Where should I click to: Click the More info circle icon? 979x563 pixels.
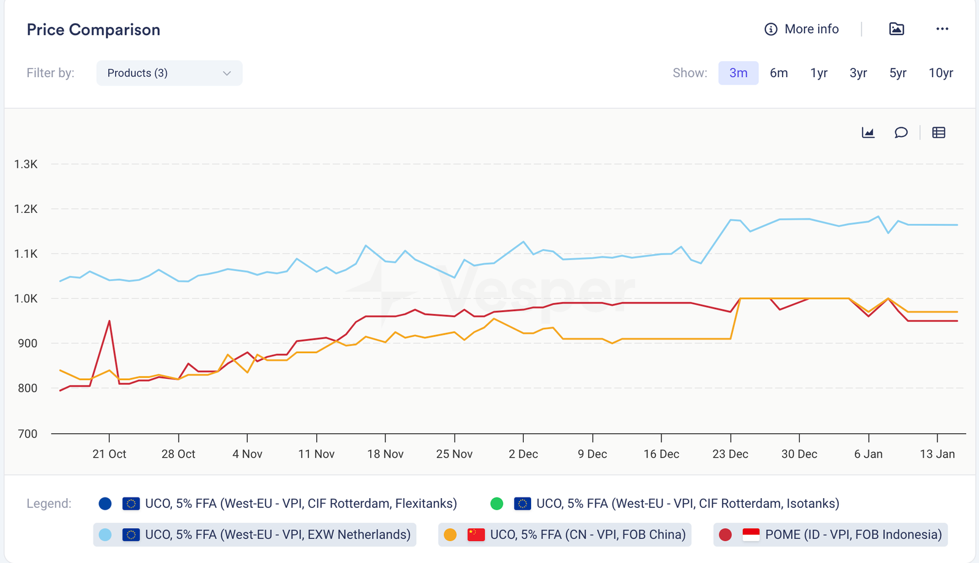coord(770,29)
